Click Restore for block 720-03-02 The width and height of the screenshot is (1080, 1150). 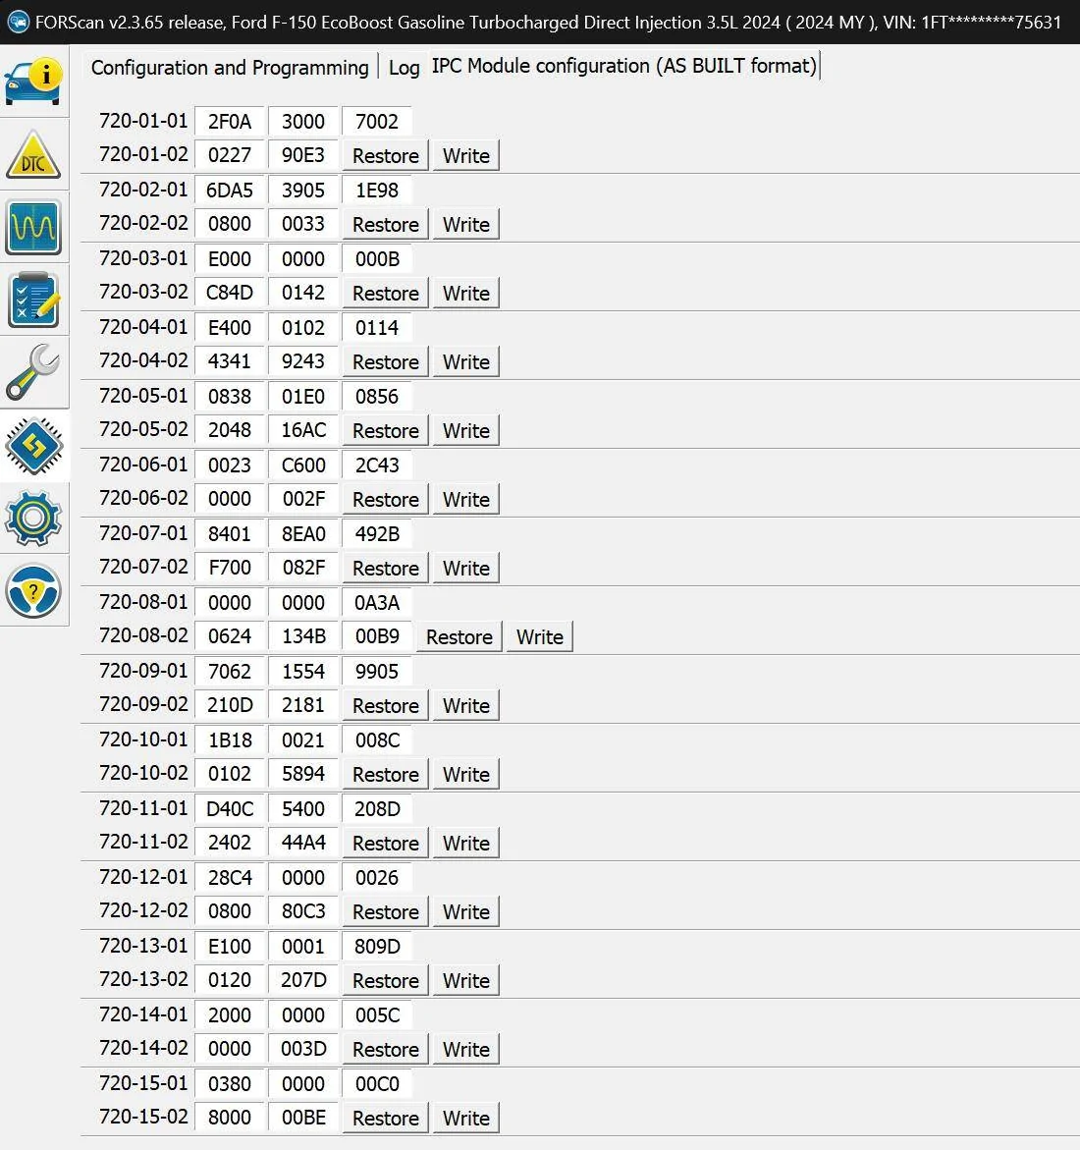(x=386, y=294)
